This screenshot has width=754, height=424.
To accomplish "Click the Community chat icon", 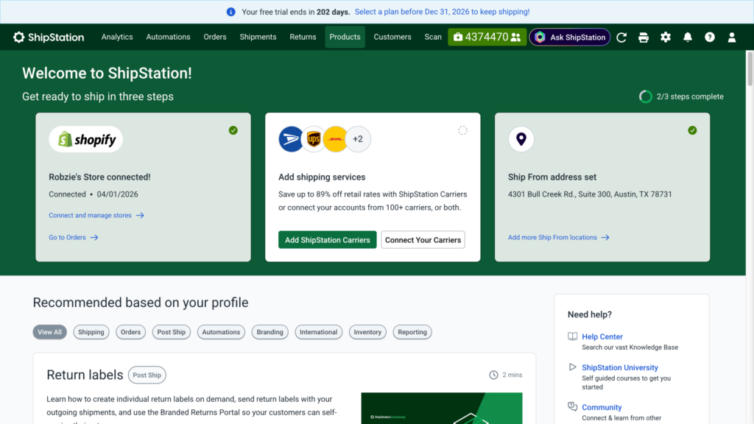I will point(572,406).
